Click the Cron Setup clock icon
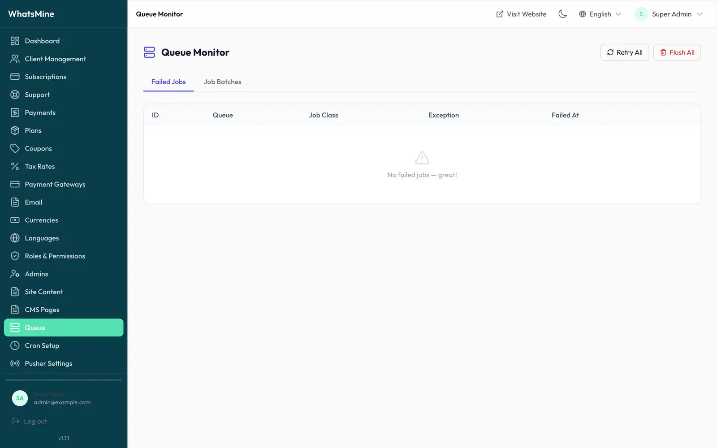717x448 pixels. pyautogui.click(x=15, y=345)
